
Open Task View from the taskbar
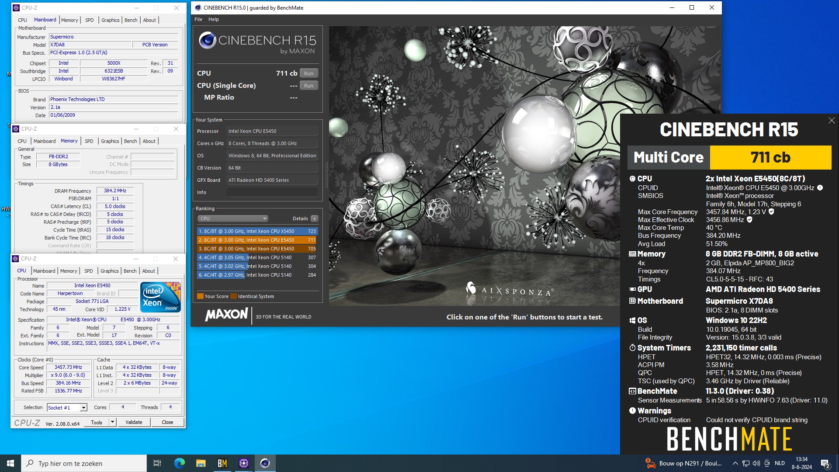pos(157,463)
